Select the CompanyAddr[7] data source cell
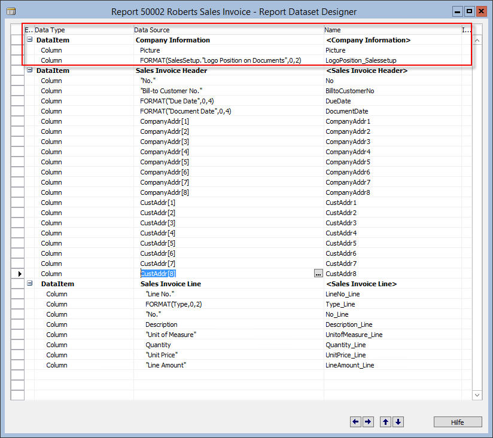Image resolution: width=493 pixels, height=438 pixels. click(229, 182)
